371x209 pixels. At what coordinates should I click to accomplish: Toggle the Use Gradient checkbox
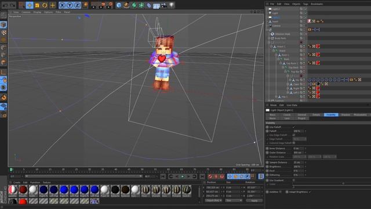(294, 181)
